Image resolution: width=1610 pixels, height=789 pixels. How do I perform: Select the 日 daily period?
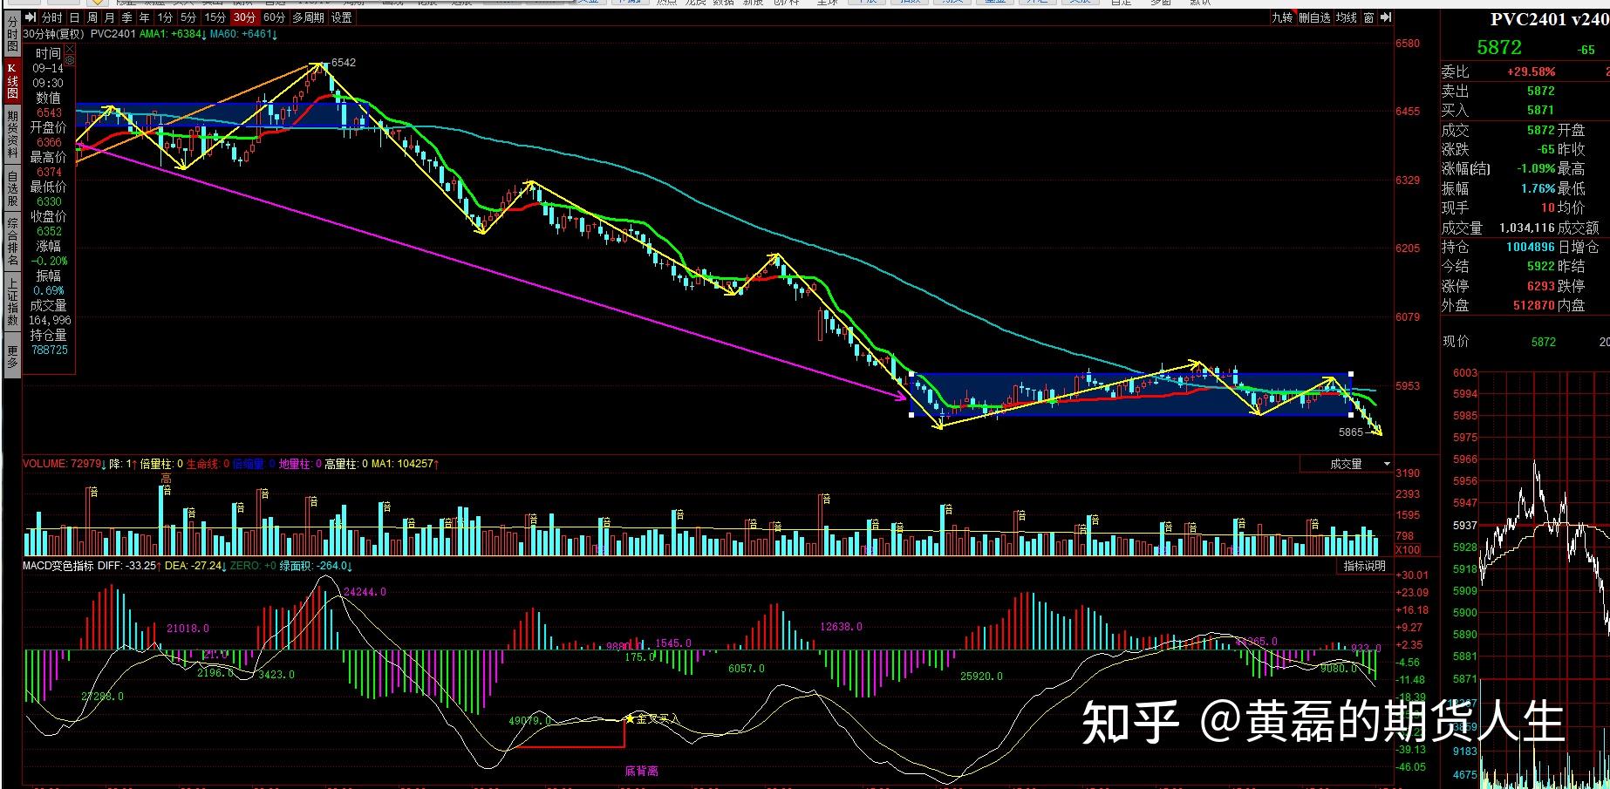click(74, 17)
